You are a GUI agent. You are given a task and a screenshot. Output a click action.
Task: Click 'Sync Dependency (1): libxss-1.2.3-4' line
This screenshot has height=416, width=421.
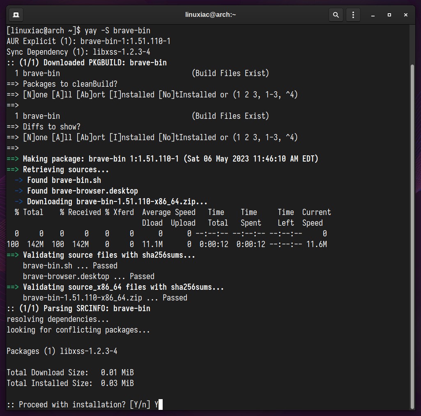click(78, 52)
